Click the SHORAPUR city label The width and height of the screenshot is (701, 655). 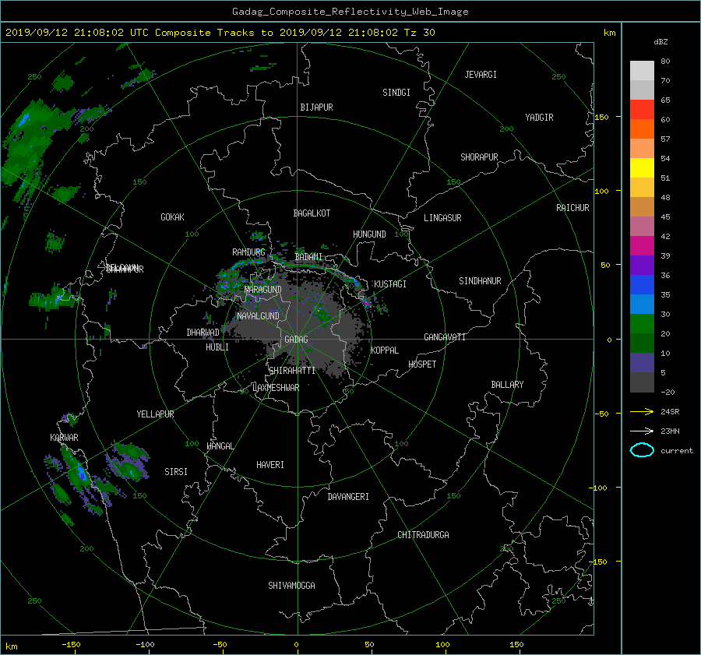tap(479, 157)
